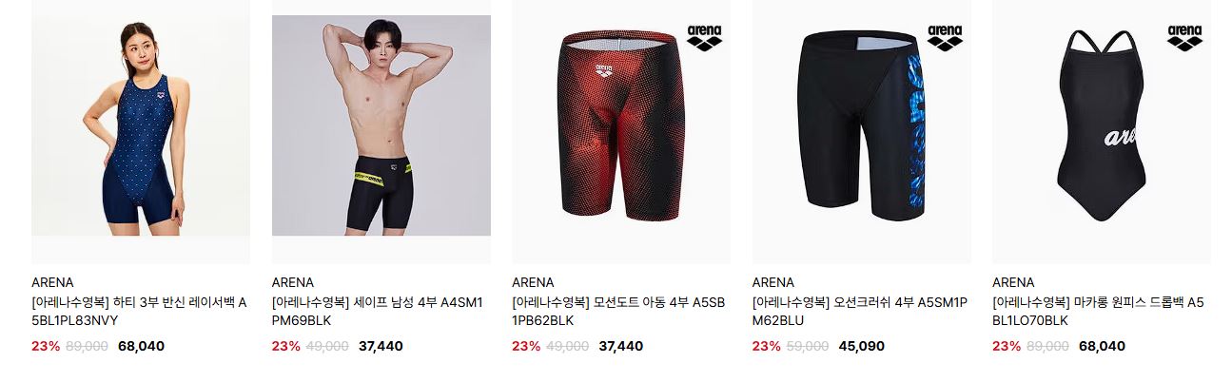The width and height of the screenshot is (1232, 382).
Task: Click arena logo on black one-piece image
Action: pos(1184,38)
